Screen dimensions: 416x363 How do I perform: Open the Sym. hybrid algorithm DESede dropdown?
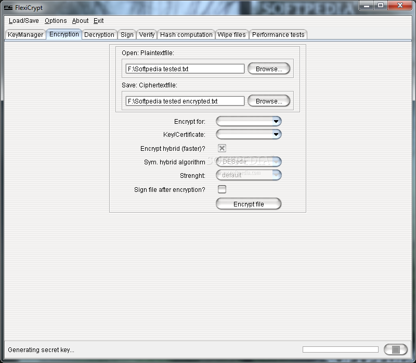[249, 161]
